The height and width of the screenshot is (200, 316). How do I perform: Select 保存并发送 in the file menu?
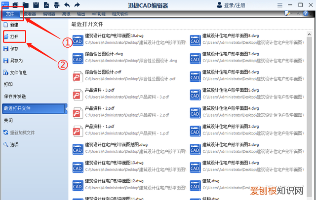15,96
